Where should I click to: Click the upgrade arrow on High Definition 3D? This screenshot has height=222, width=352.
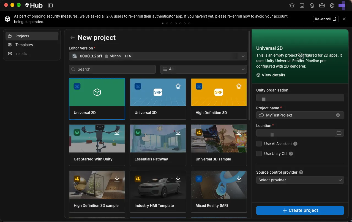pyautogui.click(x=239, y=86)
